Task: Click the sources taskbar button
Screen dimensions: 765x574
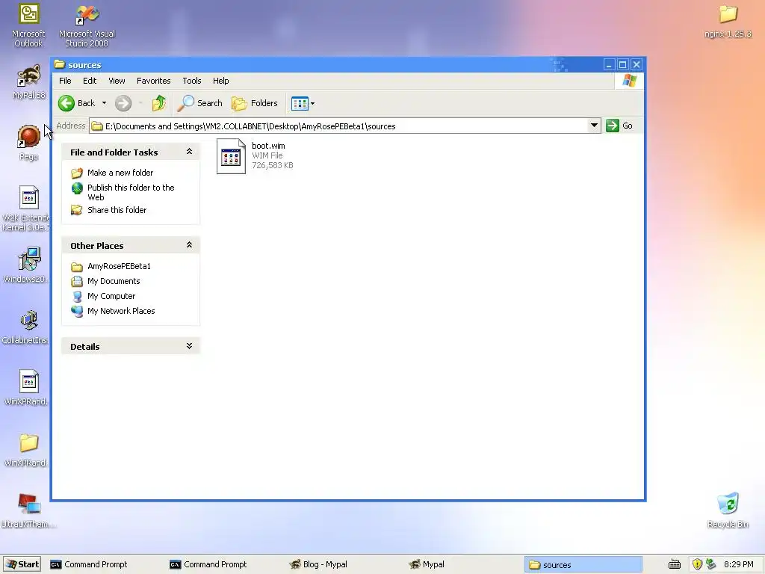Action: pyautogui.click(x=583, y=564)
